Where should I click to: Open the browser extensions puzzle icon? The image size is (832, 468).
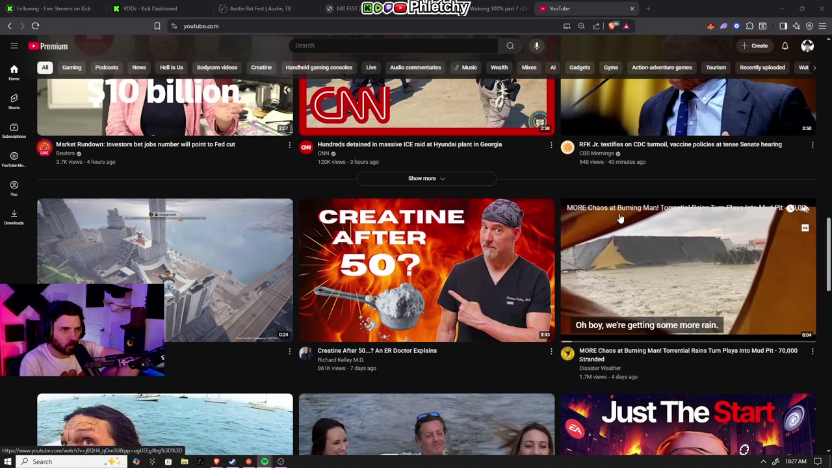click(749, 26)
